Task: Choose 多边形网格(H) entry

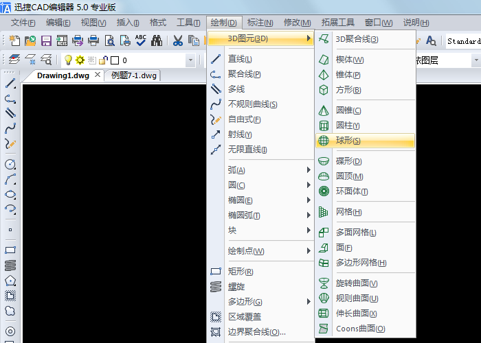Action: coord(365,263)
